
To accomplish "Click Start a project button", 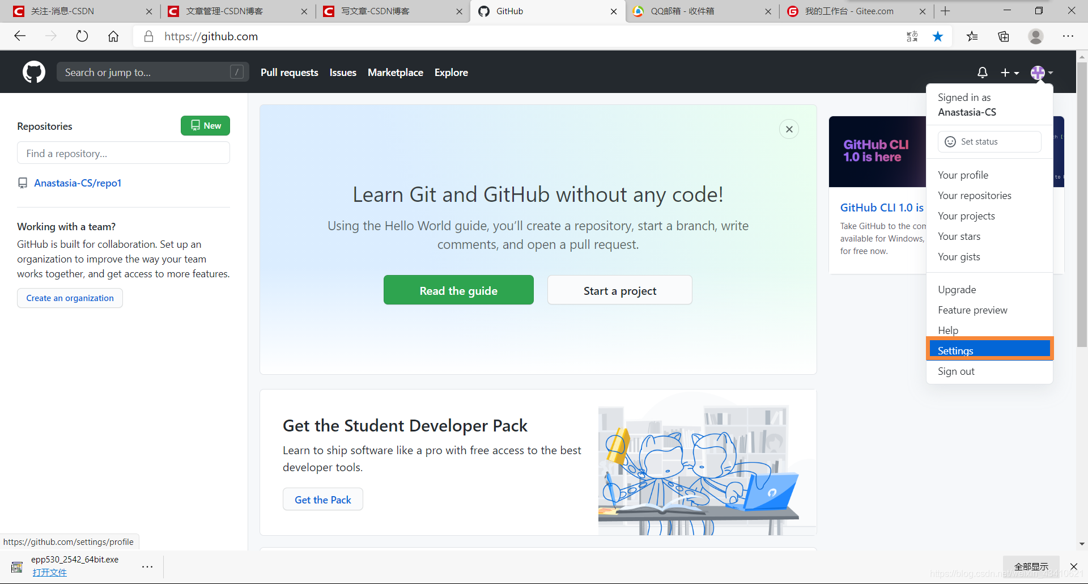I will [x=619, y=290].
